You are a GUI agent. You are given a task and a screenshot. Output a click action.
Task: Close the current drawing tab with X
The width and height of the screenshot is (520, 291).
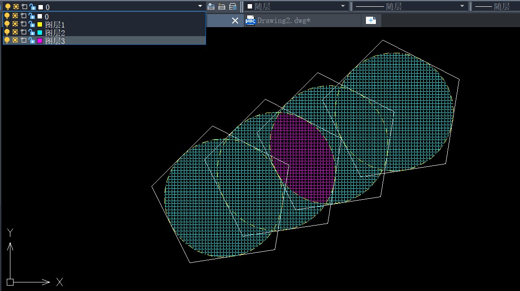click(x=235, y=21)
